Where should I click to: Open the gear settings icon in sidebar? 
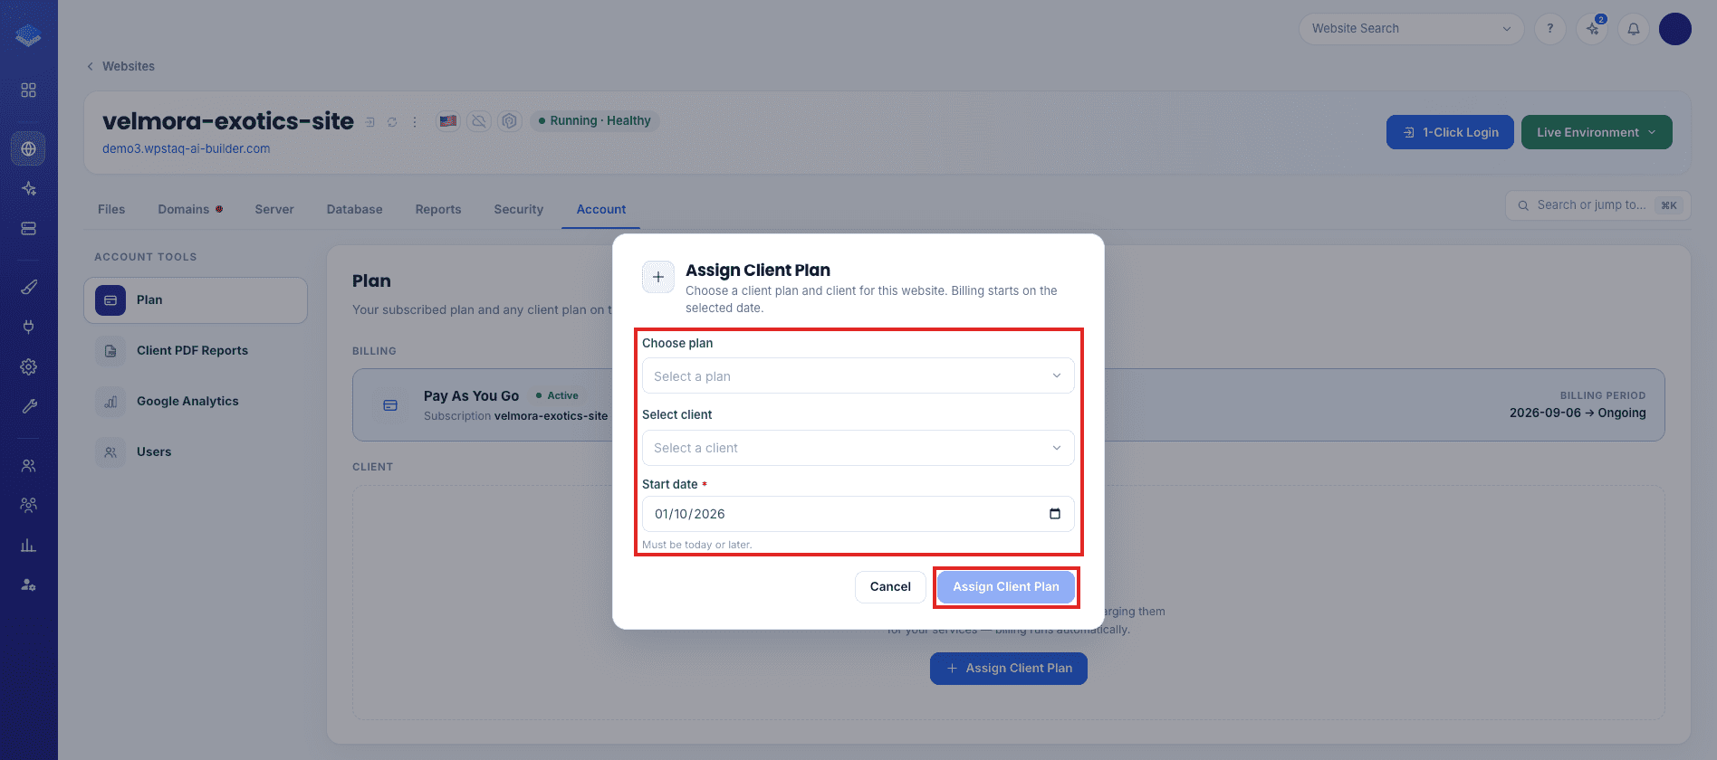coord(29,366)
